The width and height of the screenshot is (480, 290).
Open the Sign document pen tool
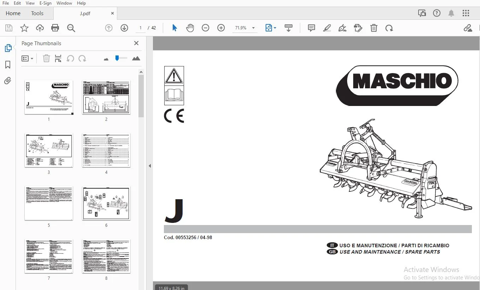pos(342,28)
